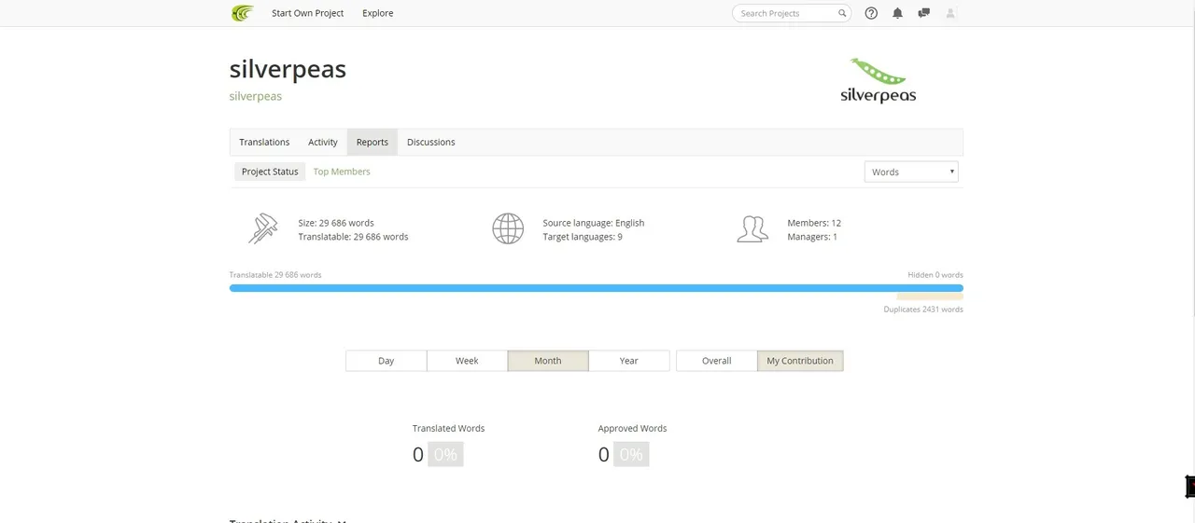Image resolution: width=1195 pixels, height=523 pixels.
Task: Click the Crowdin logo icon
Action: click(243, 13)
